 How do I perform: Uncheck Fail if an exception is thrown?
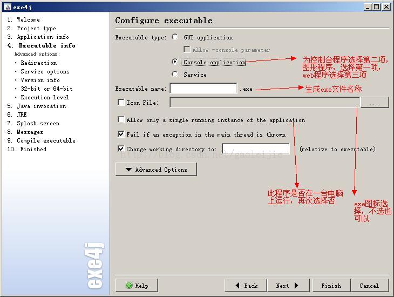pyautogui.click(x=121, y=134)
